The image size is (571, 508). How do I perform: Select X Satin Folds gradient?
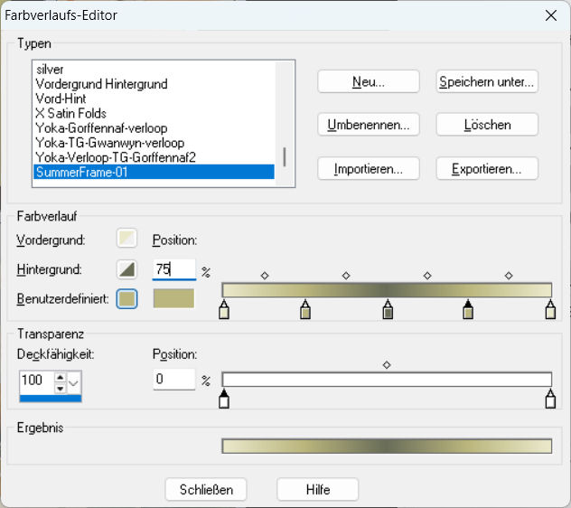tap(154, 113)
